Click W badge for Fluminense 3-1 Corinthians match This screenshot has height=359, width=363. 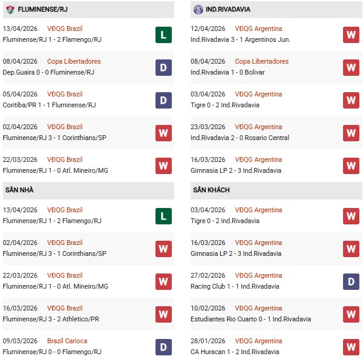pos(163,133)
